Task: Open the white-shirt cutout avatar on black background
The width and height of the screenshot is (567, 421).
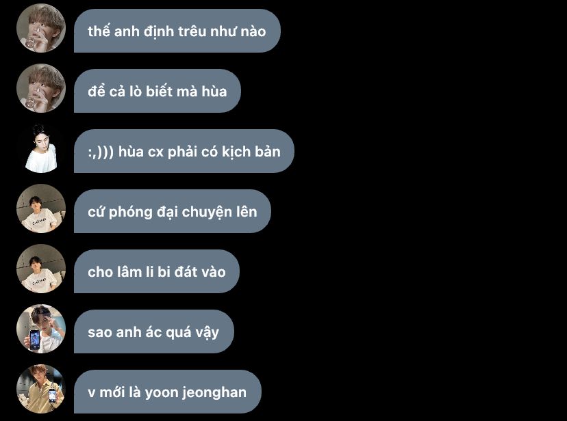Action: click(41, 148)
